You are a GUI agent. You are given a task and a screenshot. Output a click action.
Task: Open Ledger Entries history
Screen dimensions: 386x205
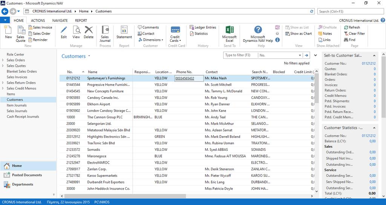tap(203, 27)
